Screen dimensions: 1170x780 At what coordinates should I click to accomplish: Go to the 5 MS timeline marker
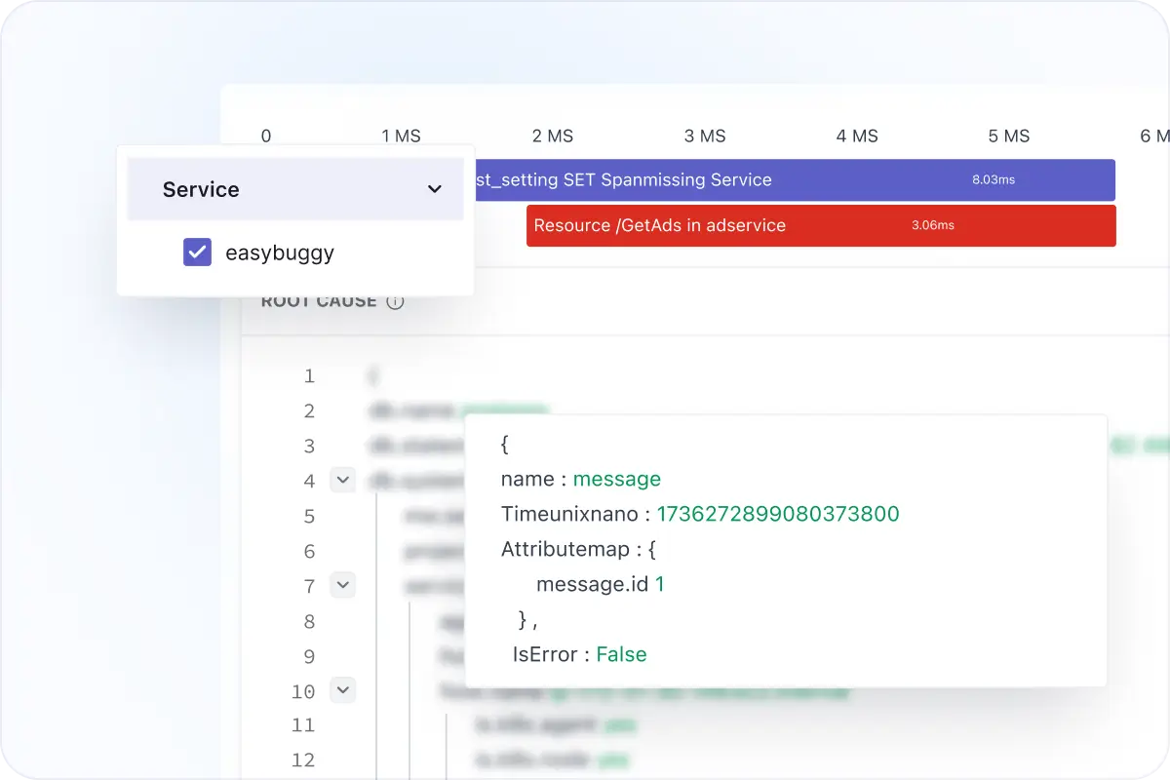(x=1009, y=136)
